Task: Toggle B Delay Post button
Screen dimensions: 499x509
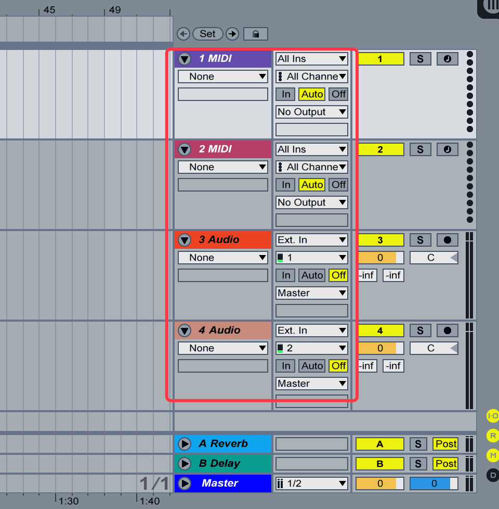Action: click(445, 464)
